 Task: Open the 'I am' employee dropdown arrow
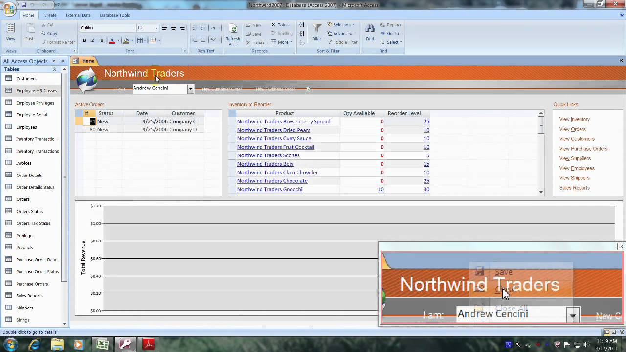[190, 89]
